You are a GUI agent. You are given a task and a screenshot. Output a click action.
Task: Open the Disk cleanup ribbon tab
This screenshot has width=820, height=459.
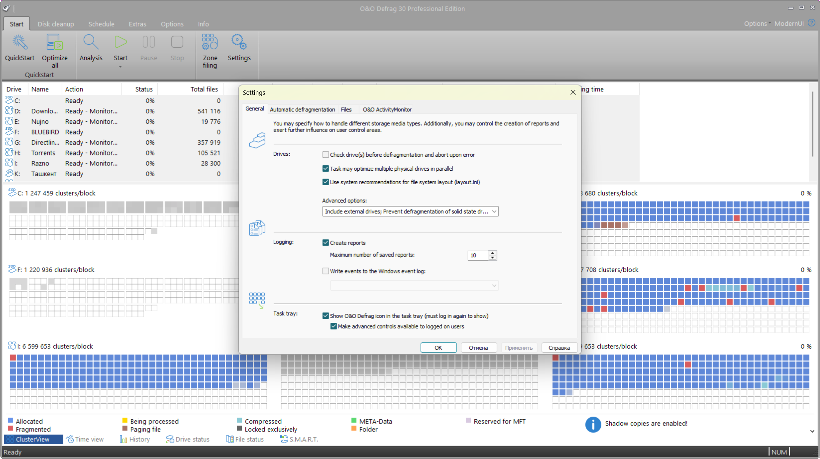click(x=56, y=24)
